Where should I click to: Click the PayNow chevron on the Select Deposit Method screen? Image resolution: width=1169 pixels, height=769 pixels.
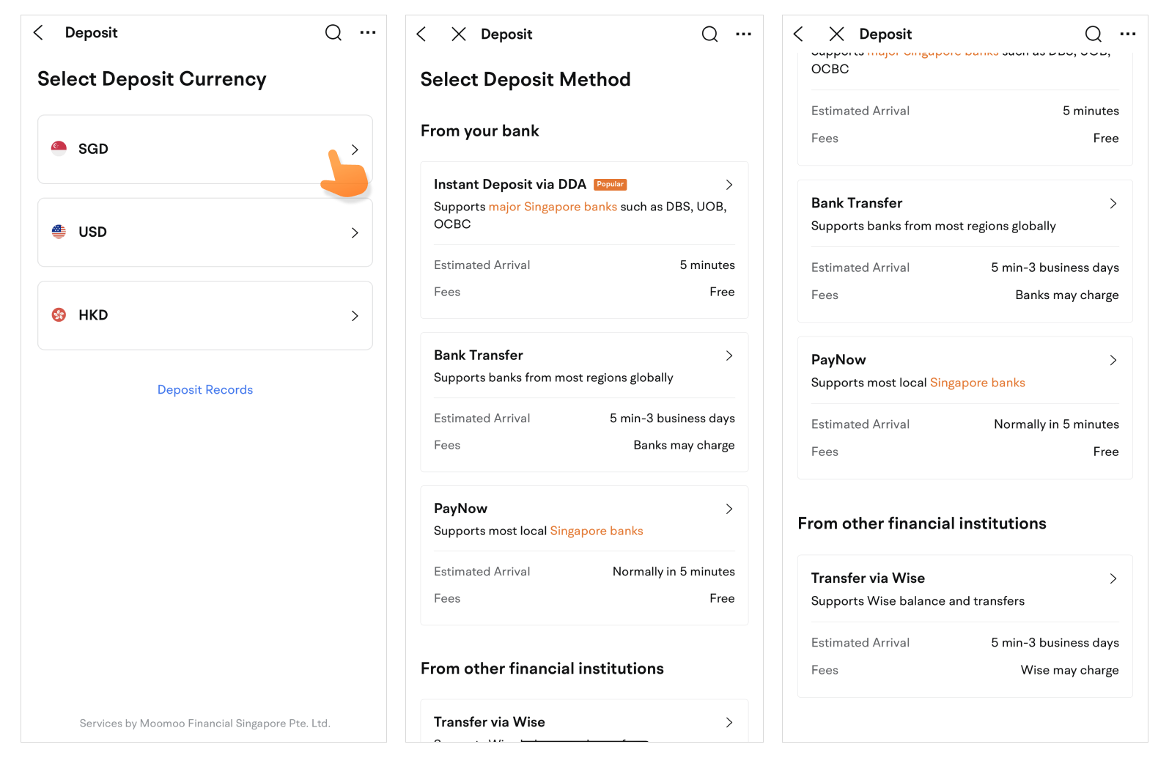(729, 509)
